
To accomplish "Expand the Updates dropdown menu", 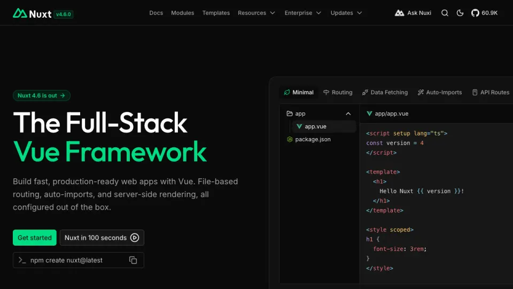I will click(346, 13).
